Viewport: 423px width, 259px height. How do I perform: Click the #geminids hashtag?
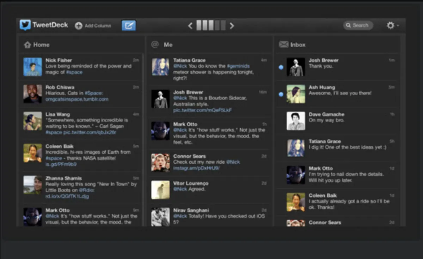coord(238,66)
